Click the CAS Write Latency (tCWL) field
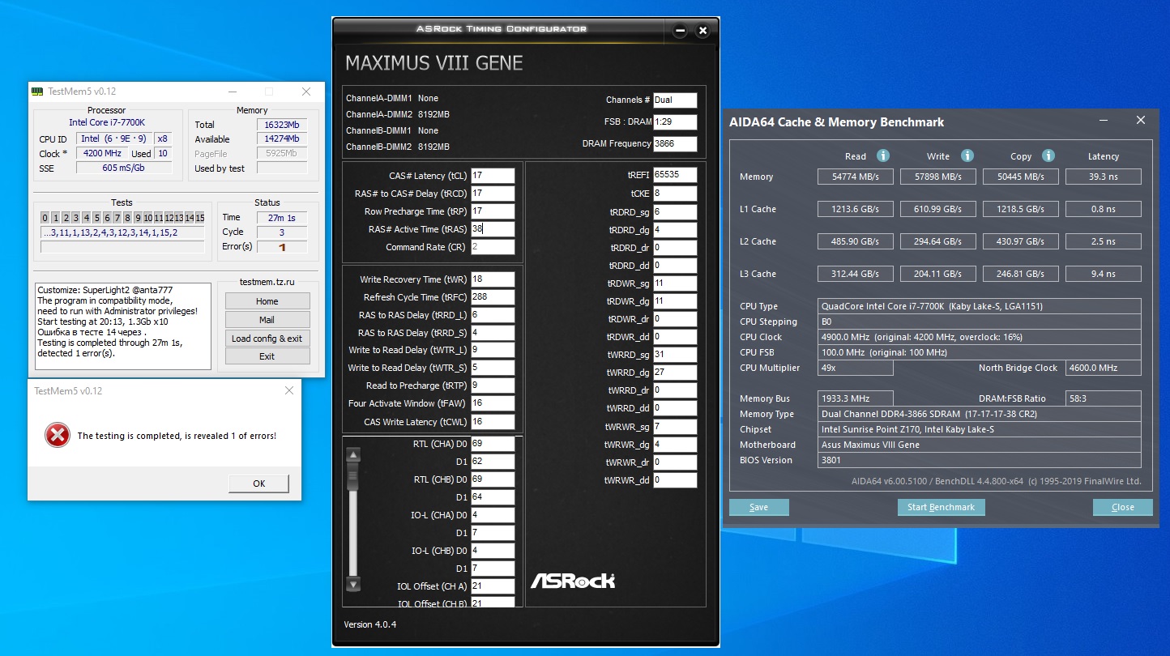1170x656 pixels. pyautogui.click(x=493, y=421)
